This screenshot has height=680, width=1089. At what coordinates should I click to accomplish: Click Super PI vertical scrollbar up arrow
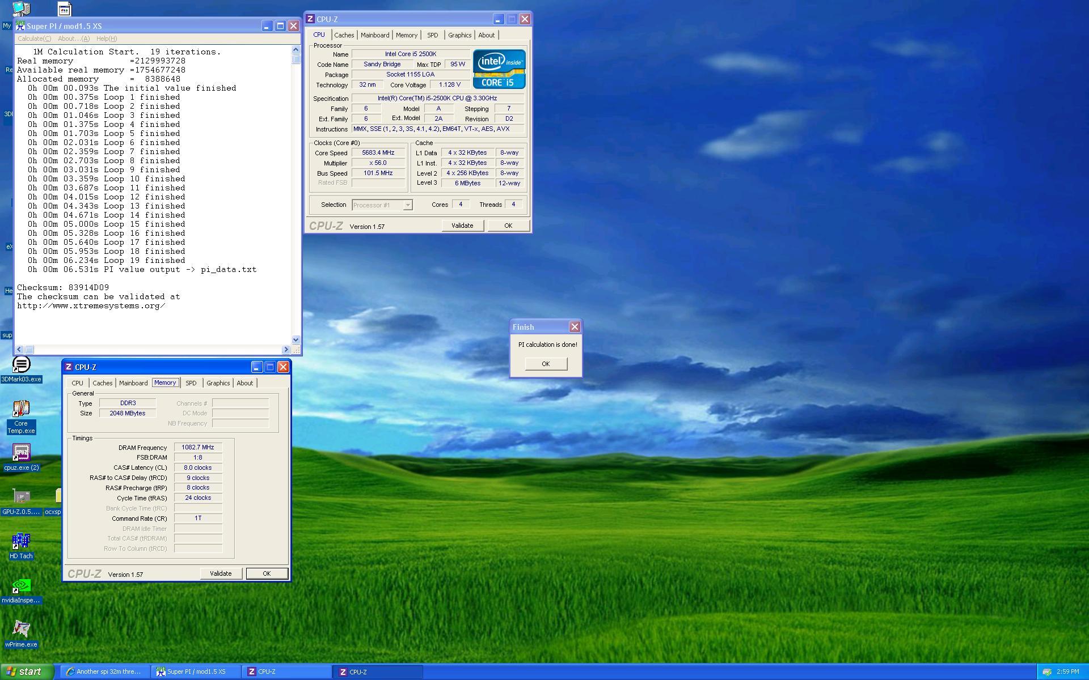pos(296,50)
